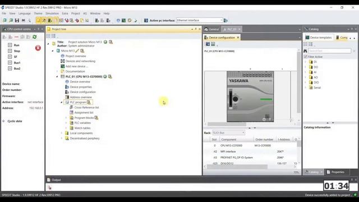Click the highlighted hammer tool toolbar icon
This screenshot has height=202, width=359.
(44, 20)
